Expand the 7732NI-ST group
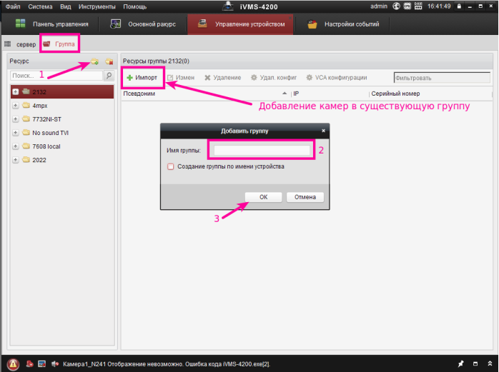The height and width of the screenshot is (372, 499). (x=16, y=119)
